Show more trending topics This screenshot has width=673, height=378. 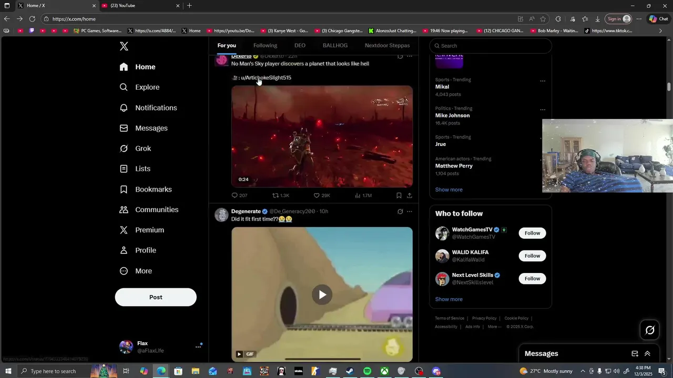pos(448,190)
